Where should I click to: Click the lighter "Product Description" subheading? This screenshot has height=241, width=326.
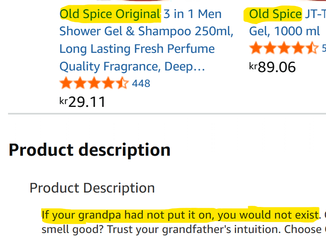(92, 188)
